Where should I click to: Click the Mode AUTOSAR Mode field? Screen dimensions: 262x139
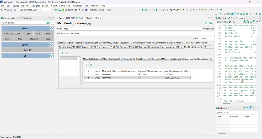tap(139, 34)
